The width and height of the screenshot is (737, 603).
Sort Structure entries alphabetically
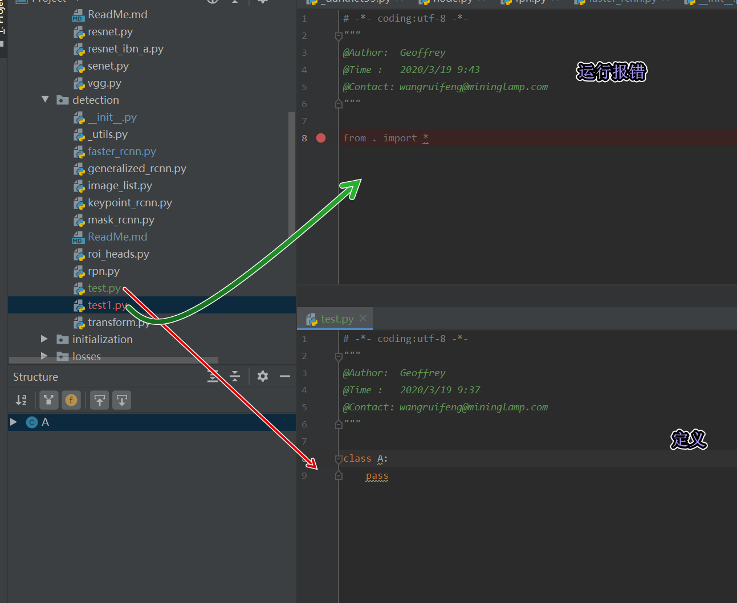(x=21, y=400)
